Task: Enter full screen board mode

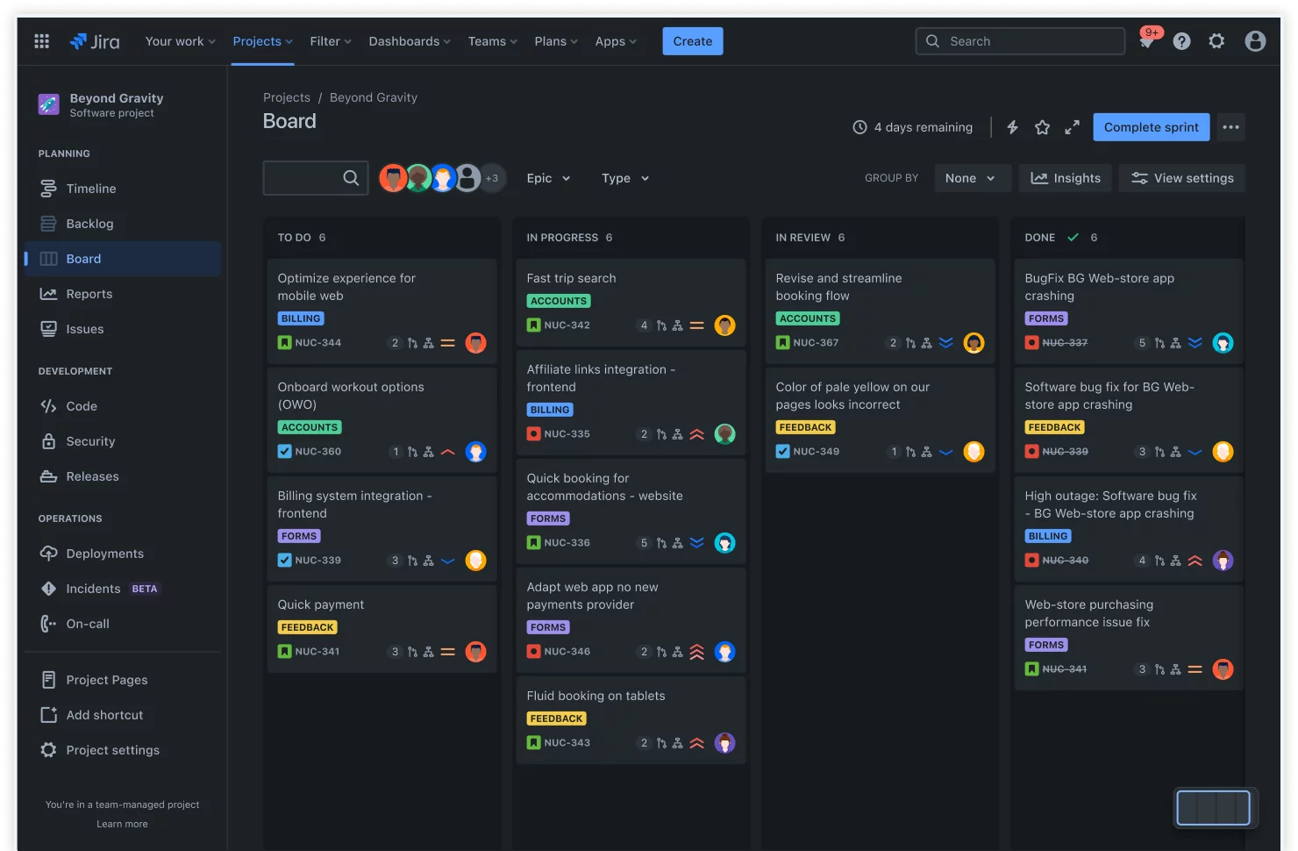Action: pyautogui.click(x=1072, y=126)
